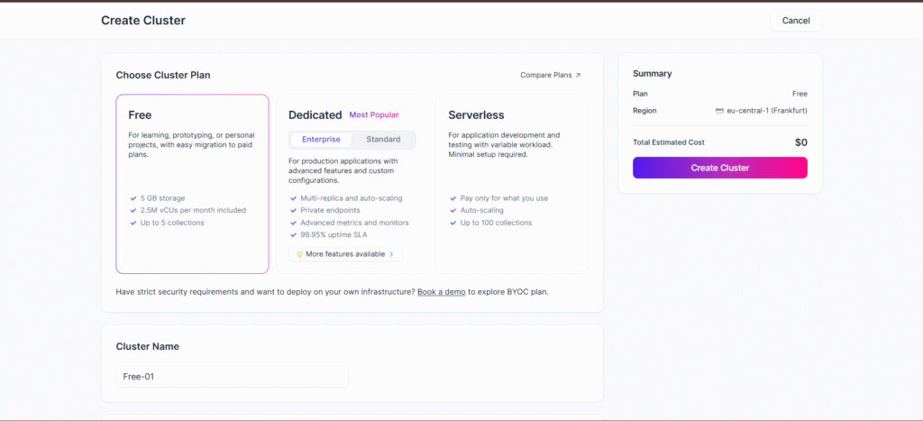This screenshot has height=421, width=923.
Task: Click the arrow icon beside Compare Plans
Action: 578,76
